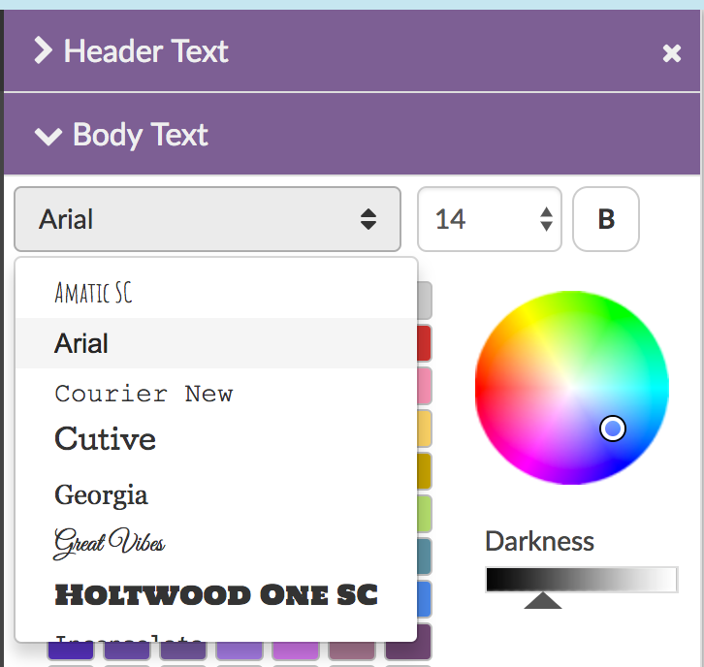Pick the red color swatch

coord(425,343)
